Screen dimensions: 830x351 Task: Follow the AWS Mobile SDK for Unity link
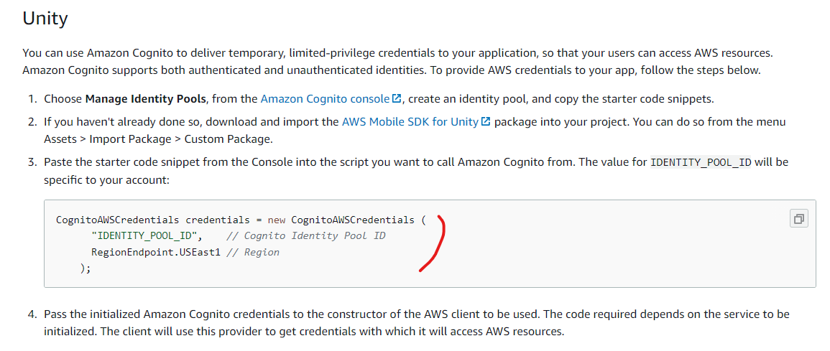410,122
